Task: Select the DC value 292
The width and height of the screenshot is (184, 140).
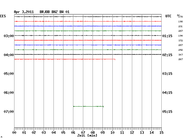Action: pos(181,50)
